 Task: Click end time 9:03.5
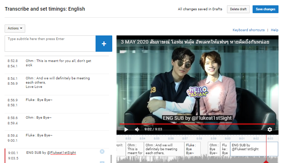coord(13,158)
